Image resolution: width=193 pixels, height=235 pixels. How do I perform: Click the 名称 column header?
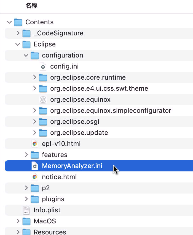(x=31, y=6)
